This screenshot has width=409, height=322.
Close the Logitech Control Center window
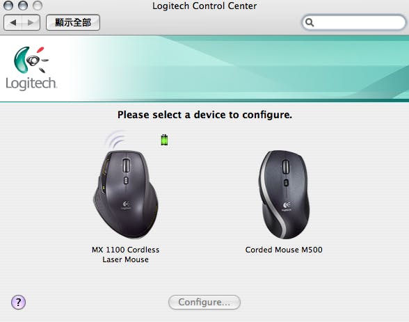[8, 5]
